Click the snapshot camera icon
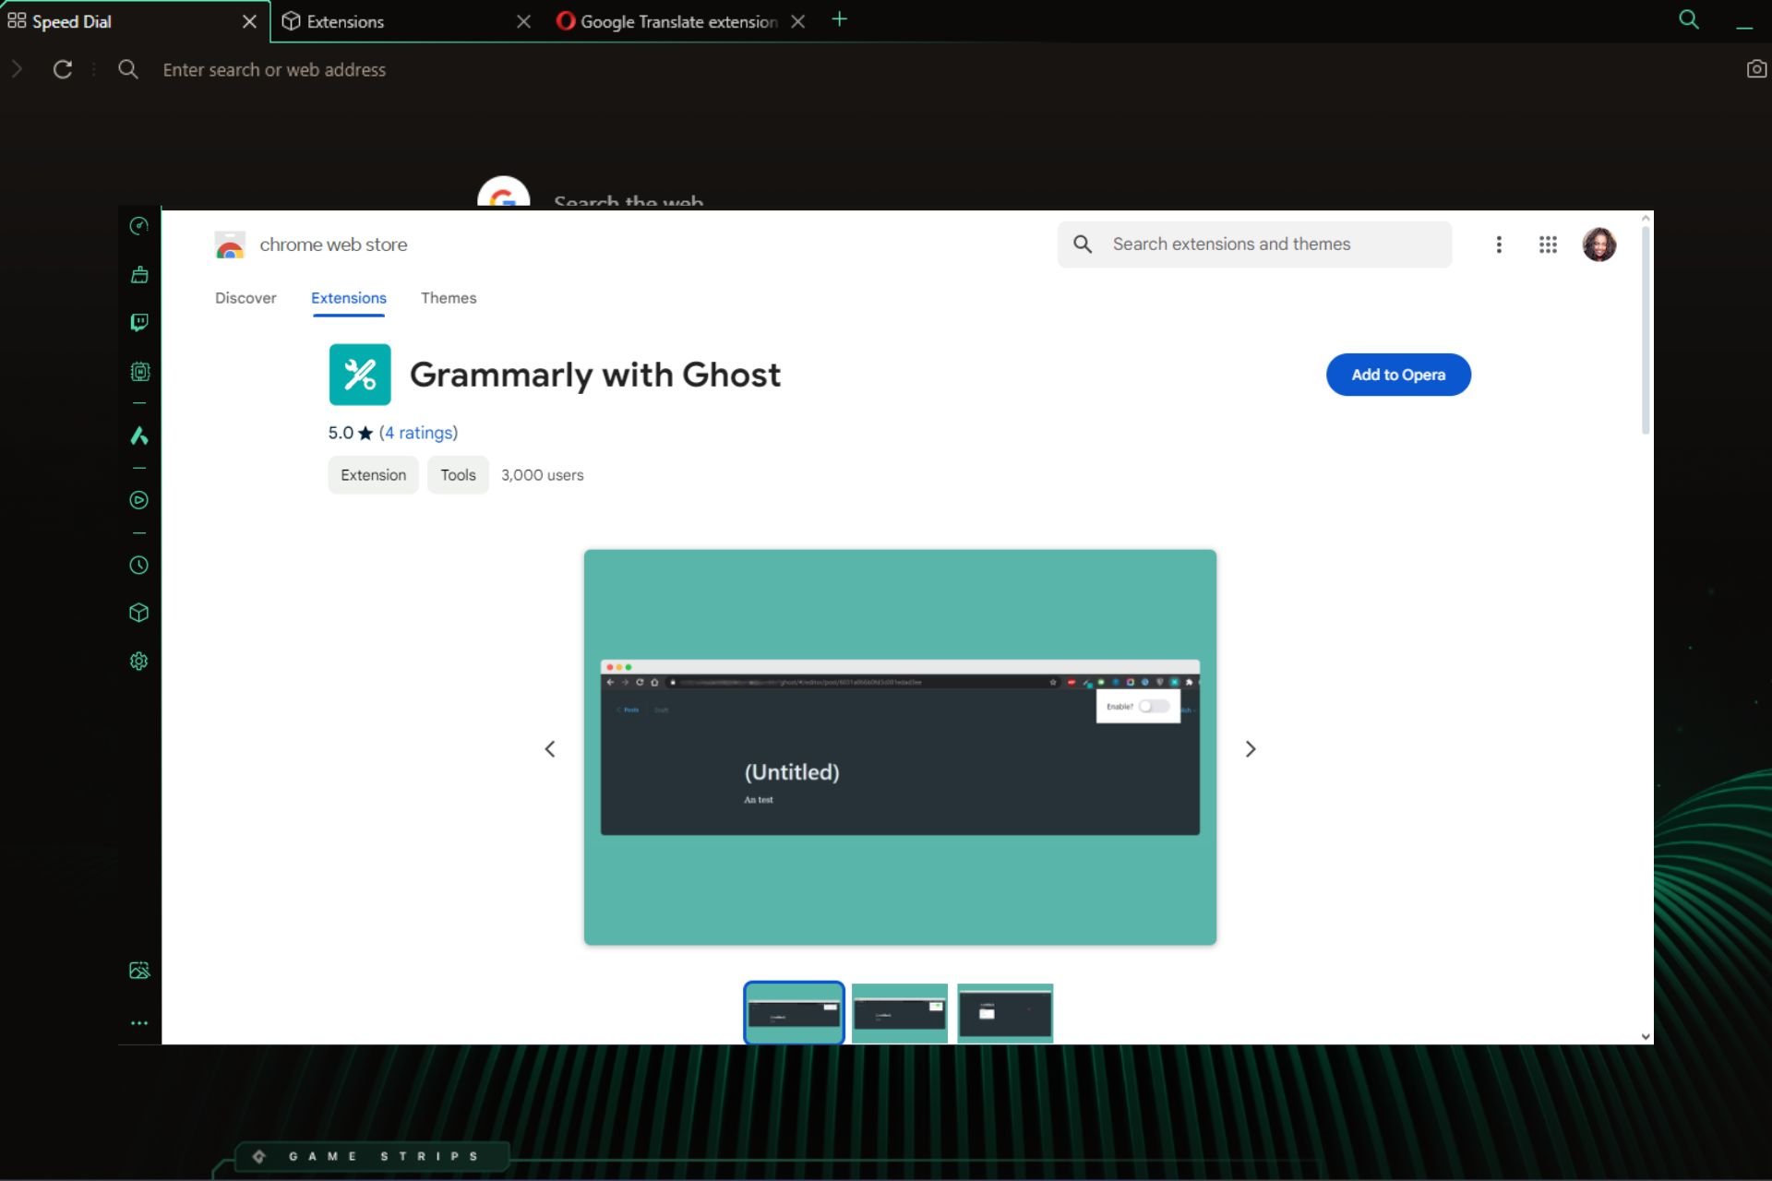The image size is (1772, 1181). click(1756, 69)
